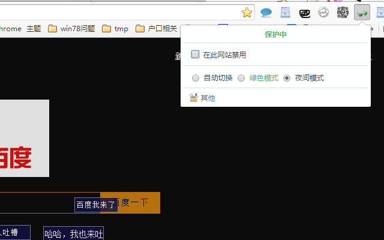Select the 夜间模式 radio button
This screenshot has height=240, width=384.
[287, 78]
